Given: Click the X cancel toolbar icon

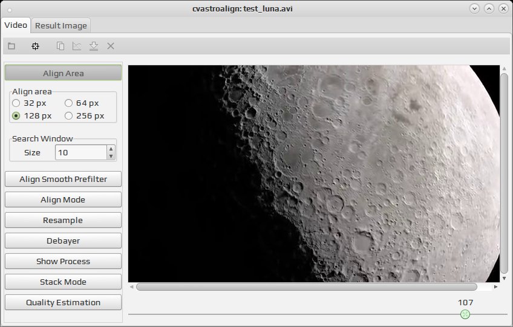Looking at the screenshot, I should [111, 46].
